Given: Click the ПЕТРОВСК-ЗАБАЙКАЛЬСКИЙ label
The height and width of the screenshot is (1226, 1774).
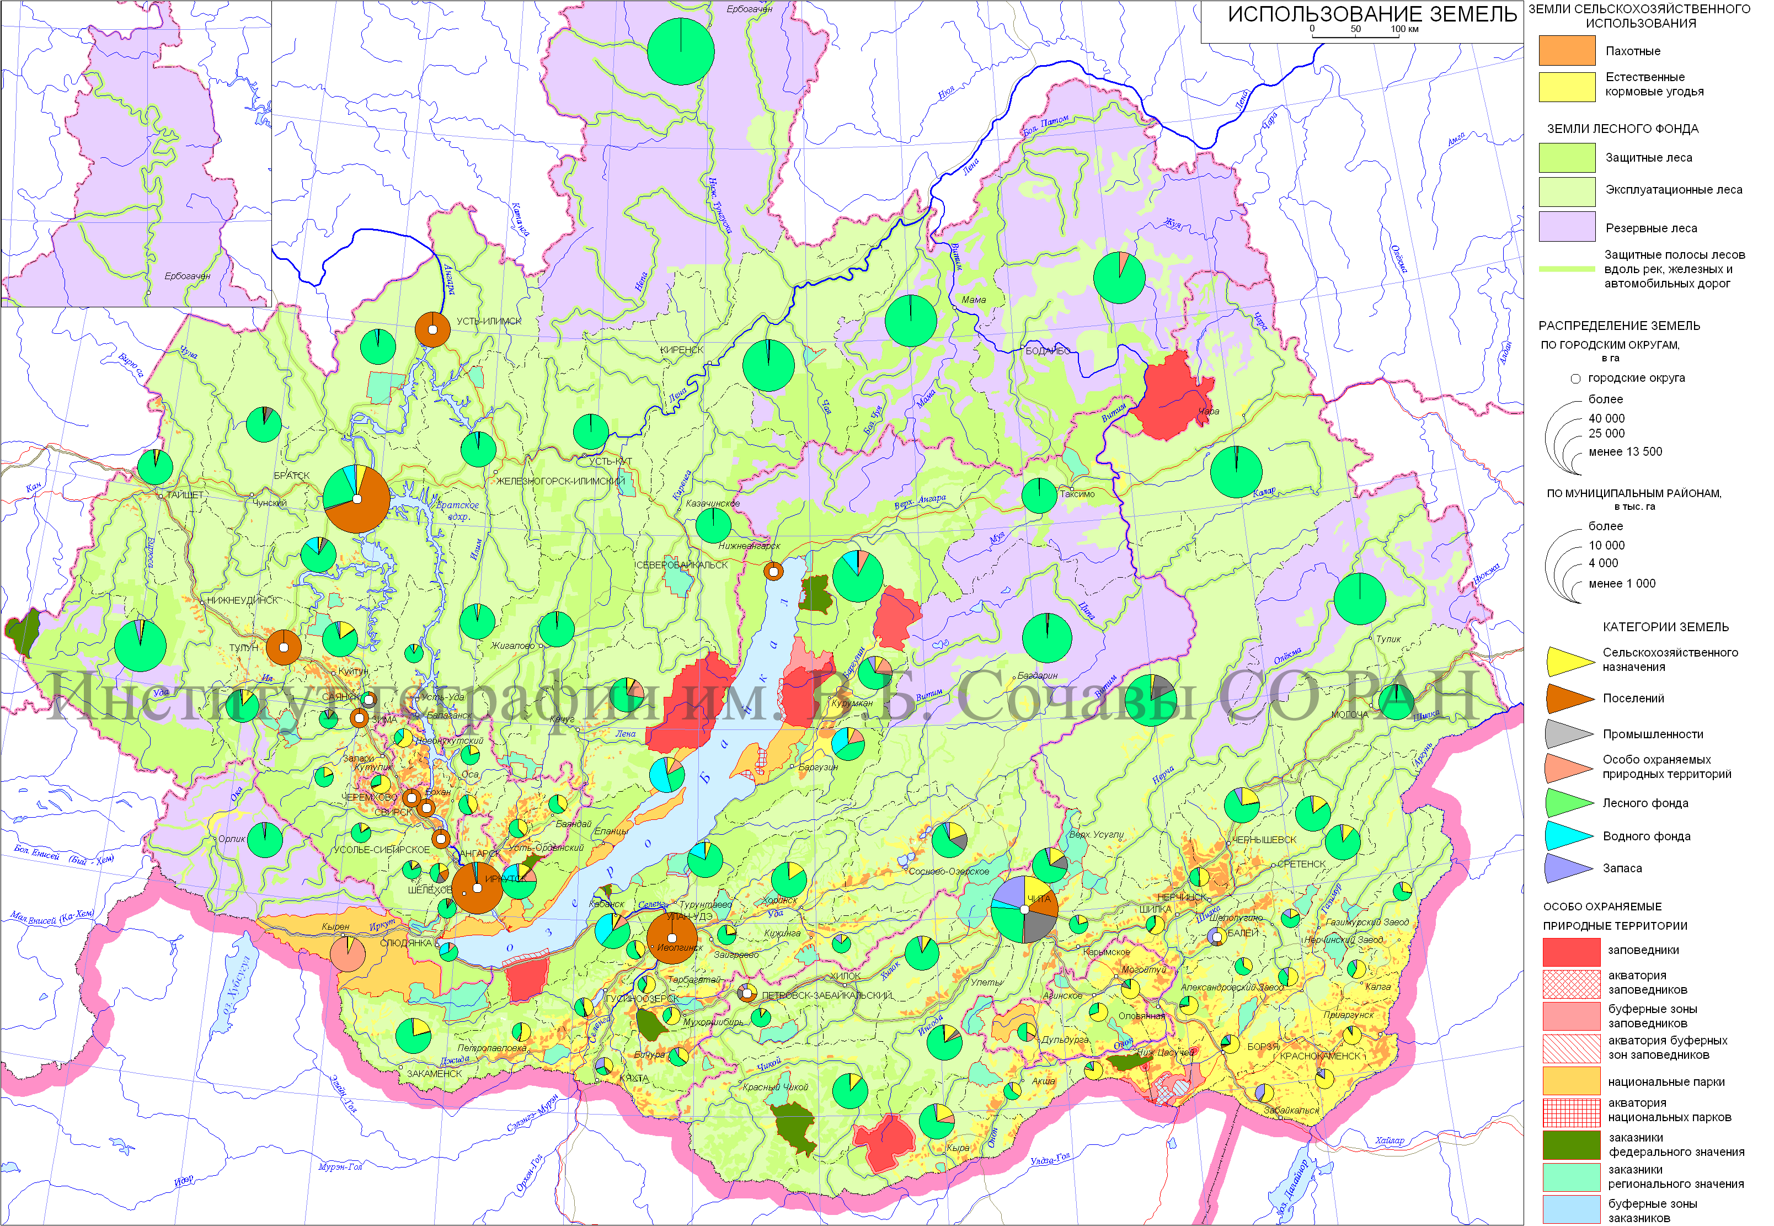Looking at the screenshot, I should click(x=827, y=995).
